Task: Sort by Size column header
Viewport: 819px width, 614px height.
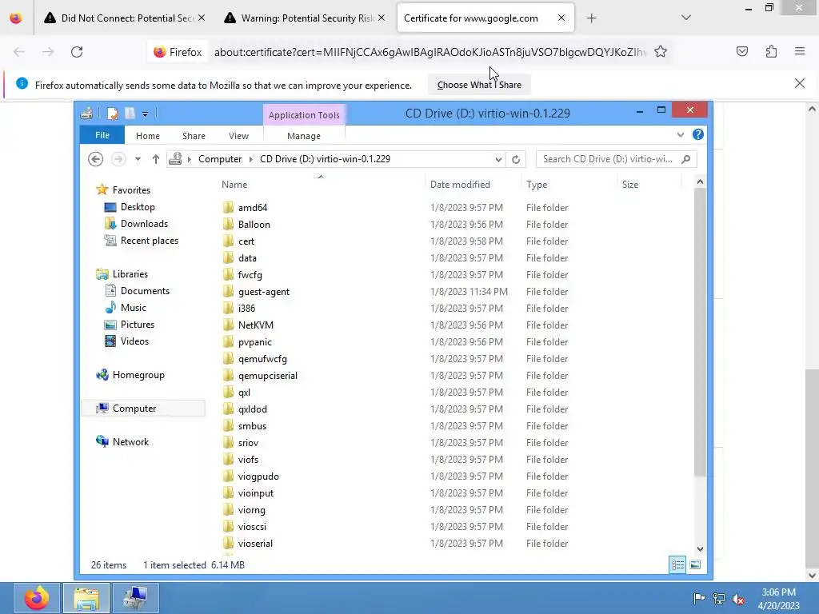Action: [630, 185]
